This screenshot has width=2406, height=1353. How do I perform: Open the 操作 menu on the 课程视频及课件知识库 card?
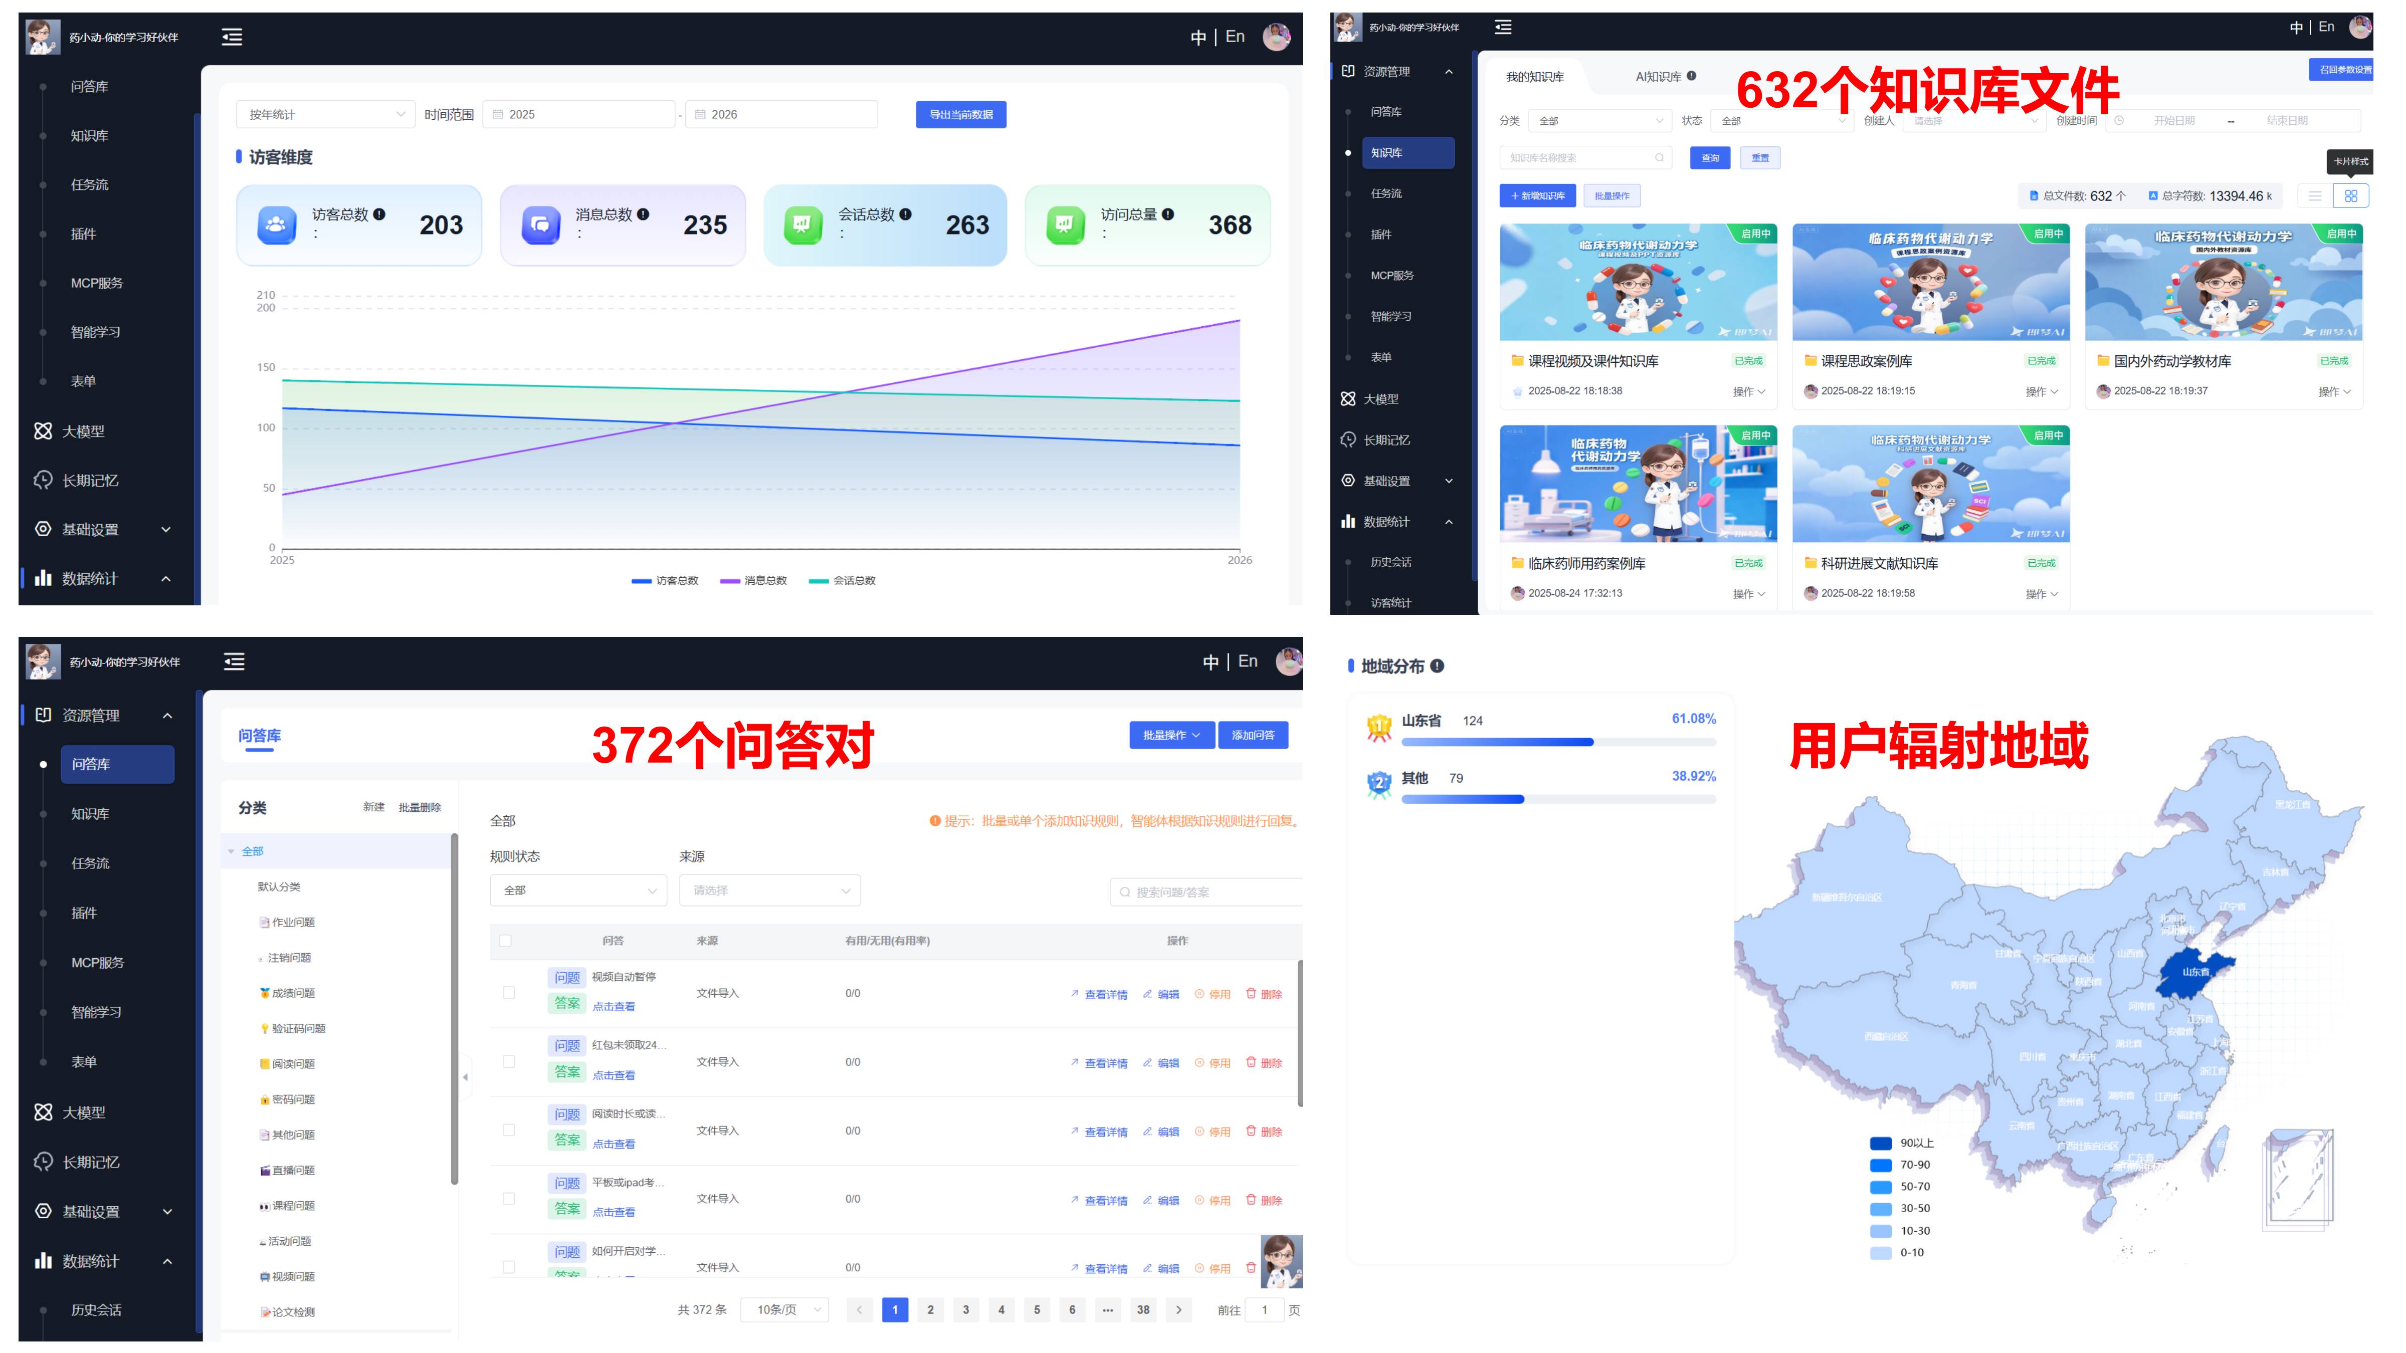tap(1748, 392)
